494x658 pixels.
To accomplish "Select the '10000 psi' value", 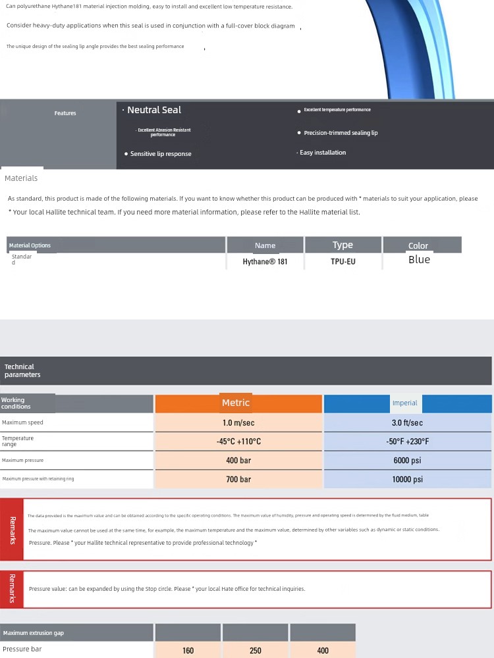I will click(408, 479).
